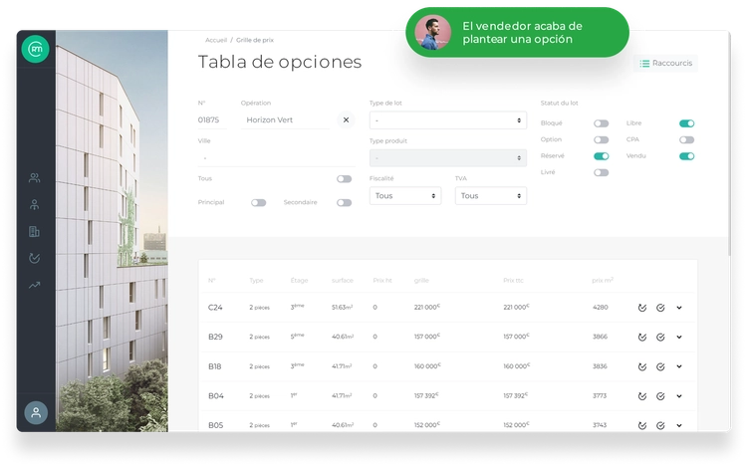
Task: Turn off the Vendu status toggle
Action: click(686, 156)
